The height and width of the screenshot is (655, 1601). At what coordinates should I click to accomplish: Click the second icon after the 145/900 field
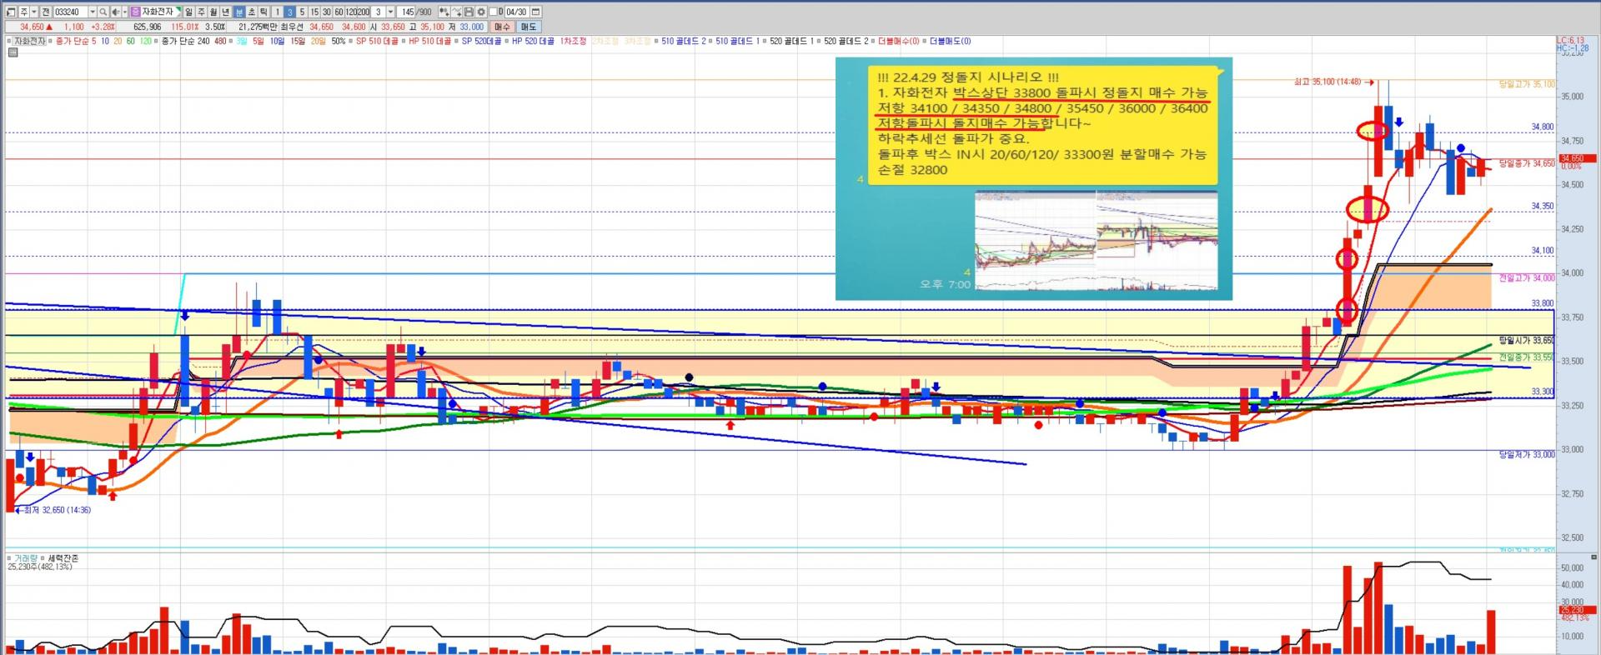click(x=457, y=12)
